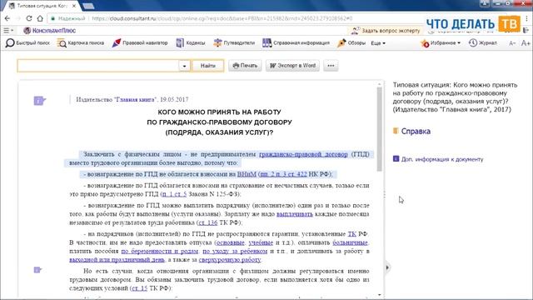Open the Журнал history
The height and width of the screenshot is (300, 533).
(x=483, y=42)
